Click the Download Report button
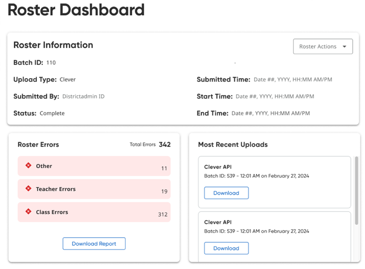The height and width of the screenshot is (269, 365). click(94, 243)
